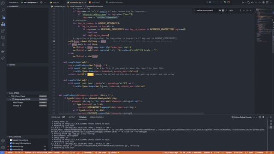
Task: Go to the next match in the find widget
Action: pyautogui.click(x=244, y=10)
